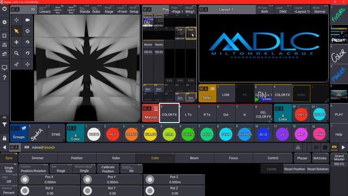Select the magnifier zoom tool in 3D viewer
Image resolution: width=348 pixels, height=196 pixels.
(16, 53)
